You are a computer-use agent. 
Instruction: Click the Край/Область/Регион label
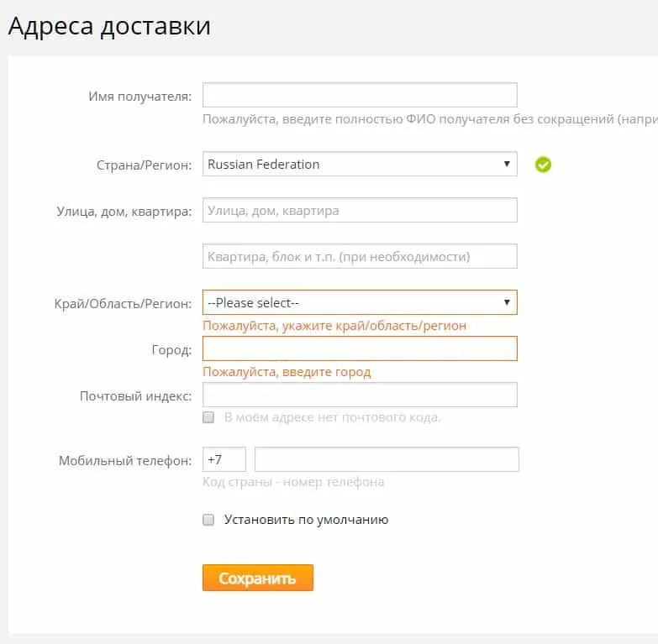[x=123, y=304]
